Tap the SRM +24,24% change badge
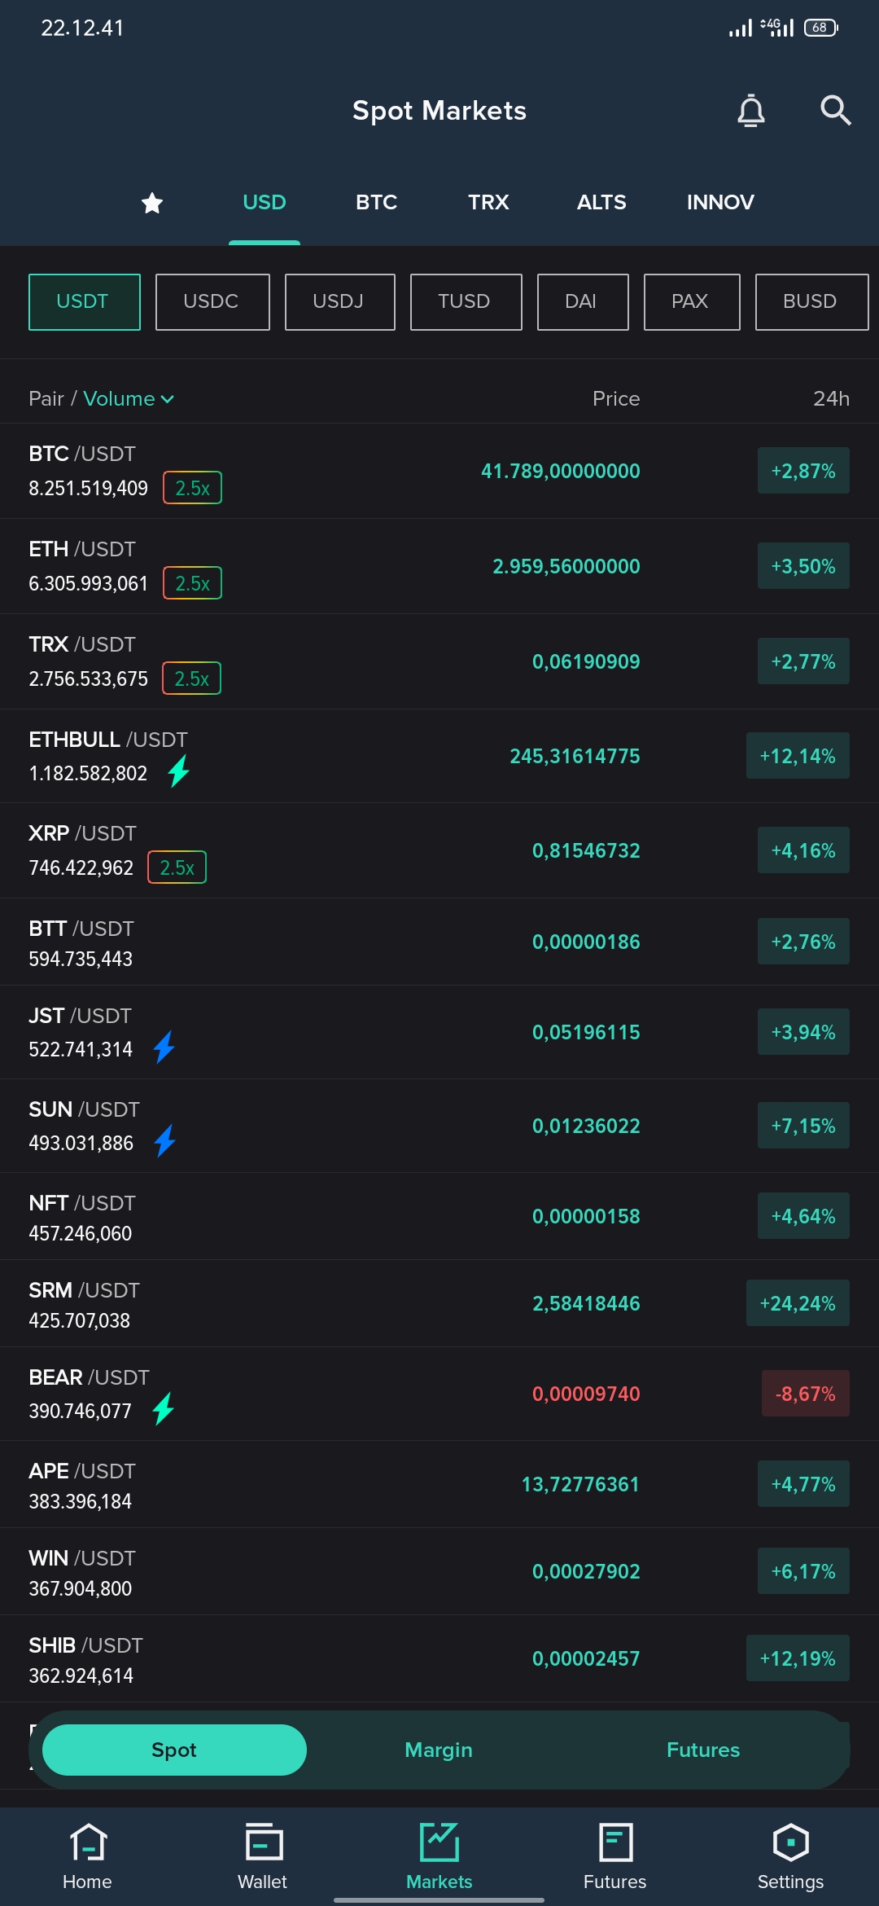Screen dimensions: 879x1906 coord(798,1303)
